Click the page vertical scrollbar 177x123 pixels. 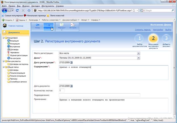[x=174, y=67]
